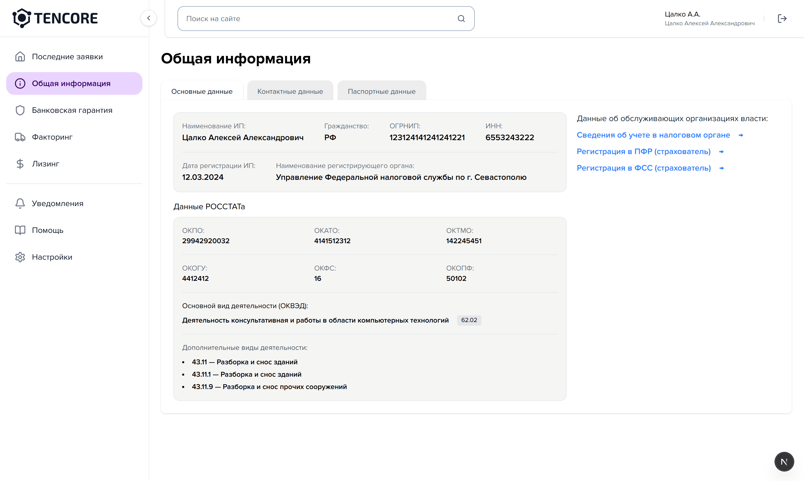Viewport: 804px width, 481px height.
Task: Open the Помощь book icon
Action: [x=20, y=230]
